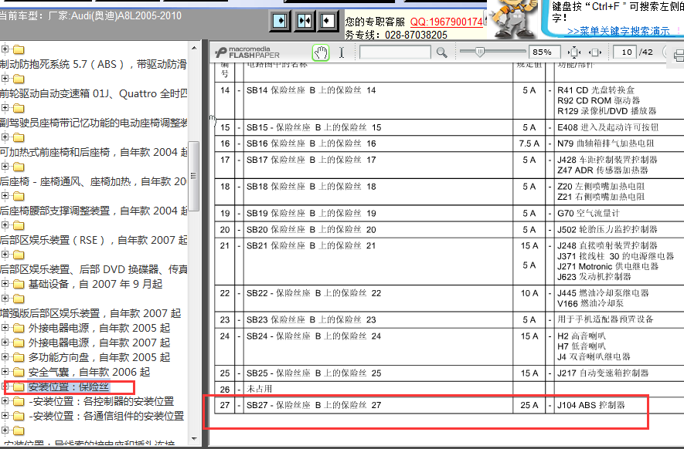Image resolution: width=684 pixels, height=449 pixels.
Task: Click folder icon of 各通信组件的安装位置
Action: [19, 416]
